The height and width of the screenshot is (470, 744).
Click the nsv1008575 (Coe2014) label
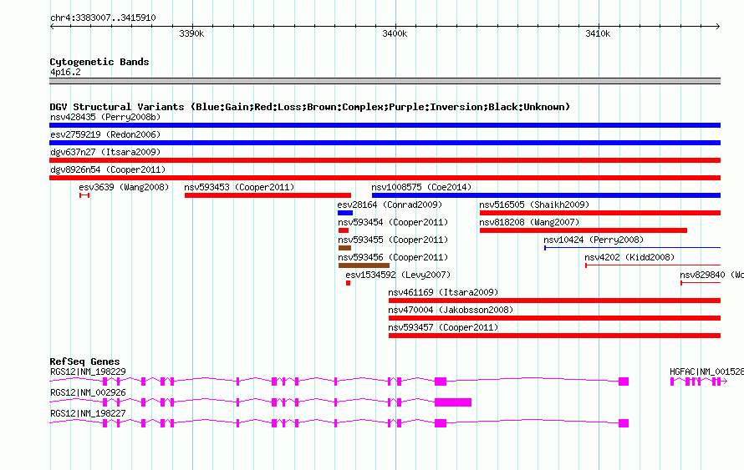(421, 187)
